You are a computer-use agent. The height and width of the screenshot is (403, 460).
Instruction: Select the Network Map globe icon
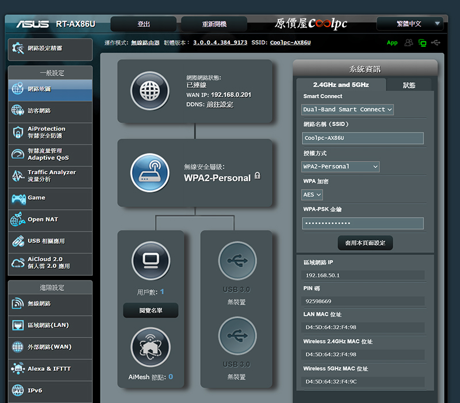pos(18,89)
